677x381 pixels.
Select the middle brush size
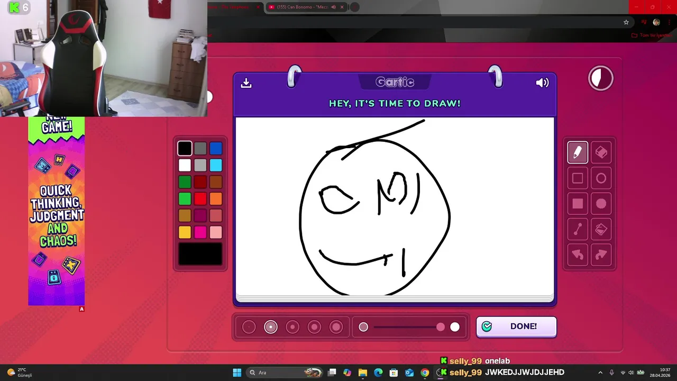pyautogui.click(x=292, y=327)
